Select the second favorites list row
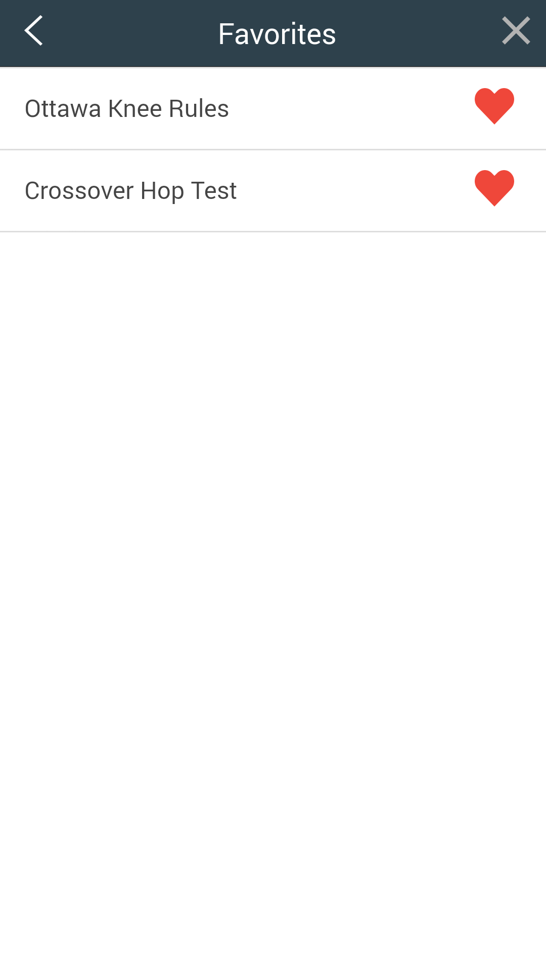Screen dimensions: 546x972 click(x=273, y=191)
